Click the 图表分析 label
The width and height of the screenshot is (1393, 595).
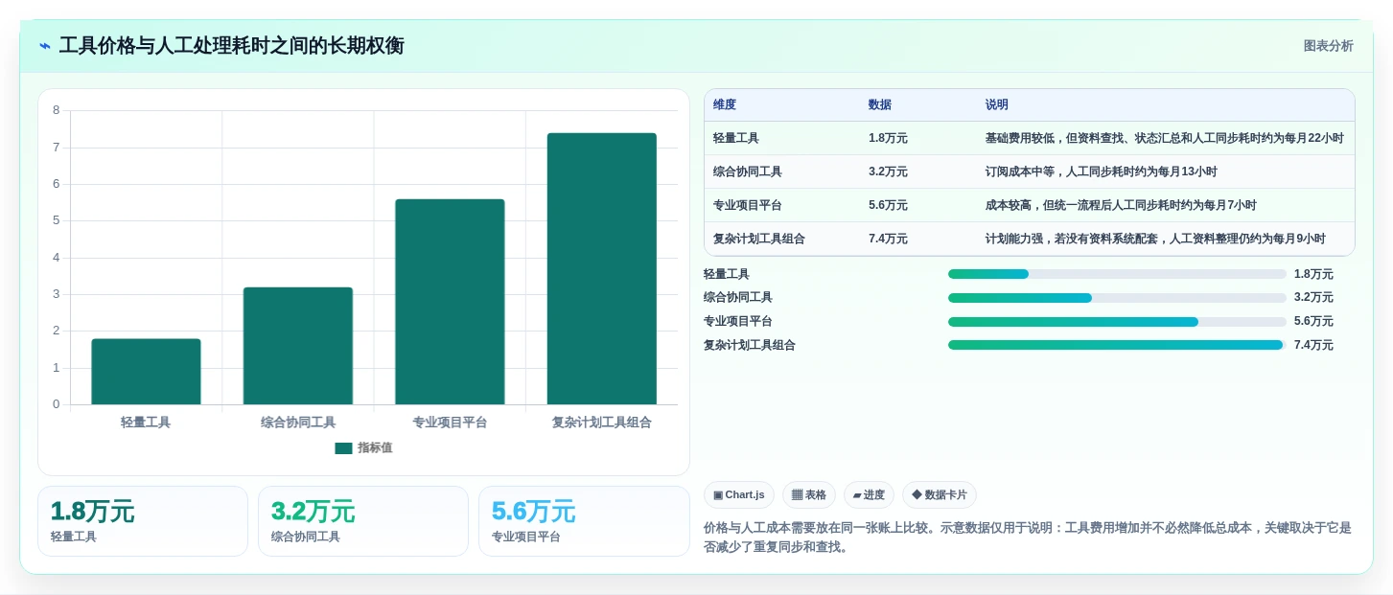(x=1328, y=46)
